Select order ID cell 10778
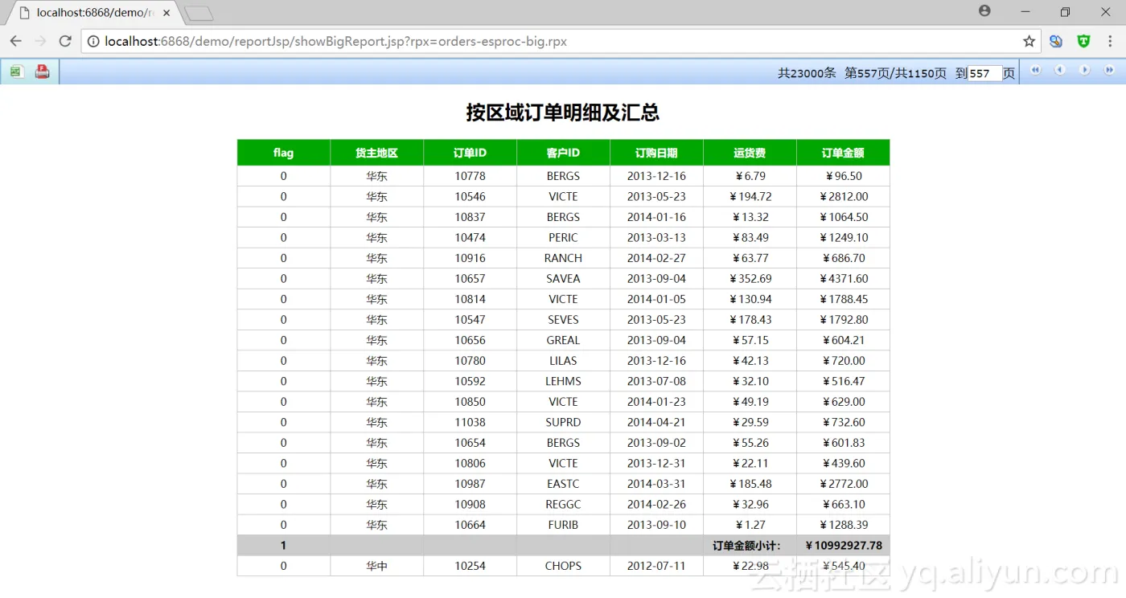 pyautogui.click(x=470, y=176)
